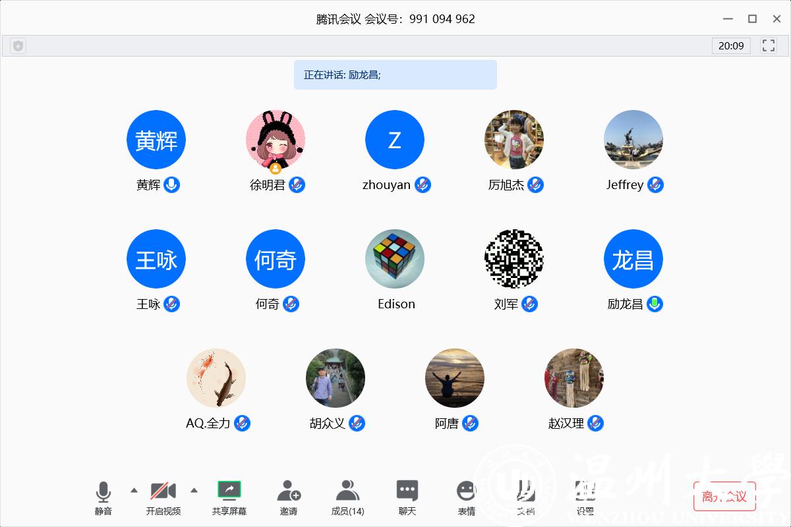Select the Edison Rubik's cube avatar

[x=395, y=260]
